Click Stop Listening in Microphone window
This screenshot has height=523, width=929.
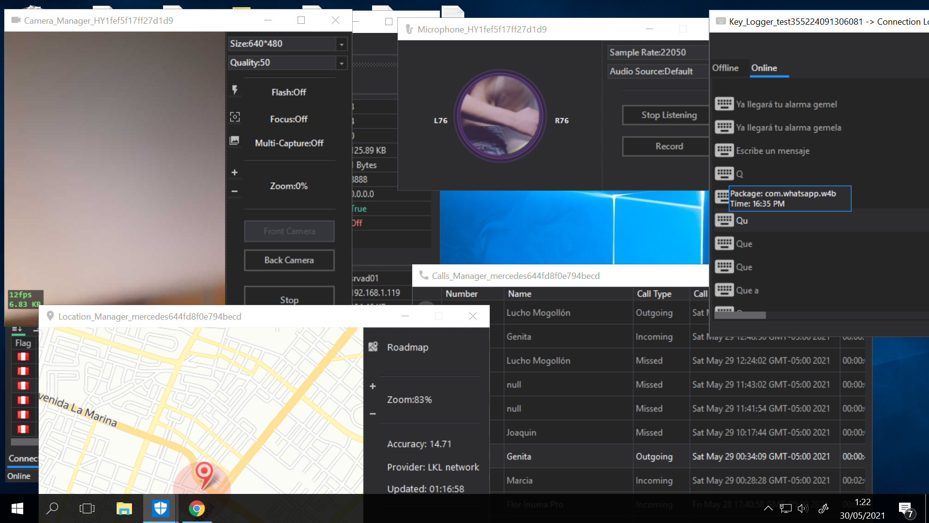(666, 115)
